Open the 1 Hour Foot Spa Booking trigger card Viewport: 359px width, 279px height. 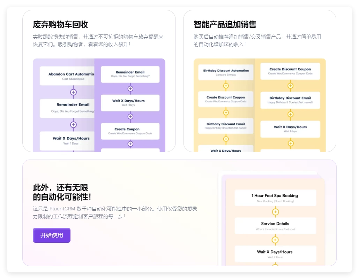[x=276, y=197]
